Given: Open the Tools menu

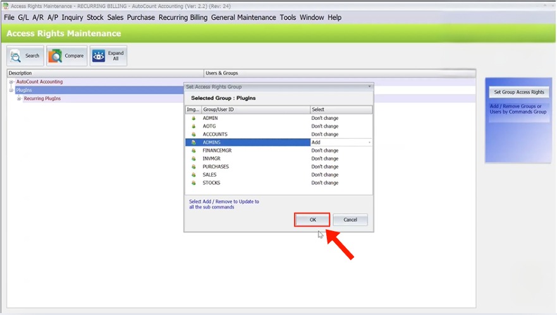Looking at the screenshot, I should (x=288, y=18).
